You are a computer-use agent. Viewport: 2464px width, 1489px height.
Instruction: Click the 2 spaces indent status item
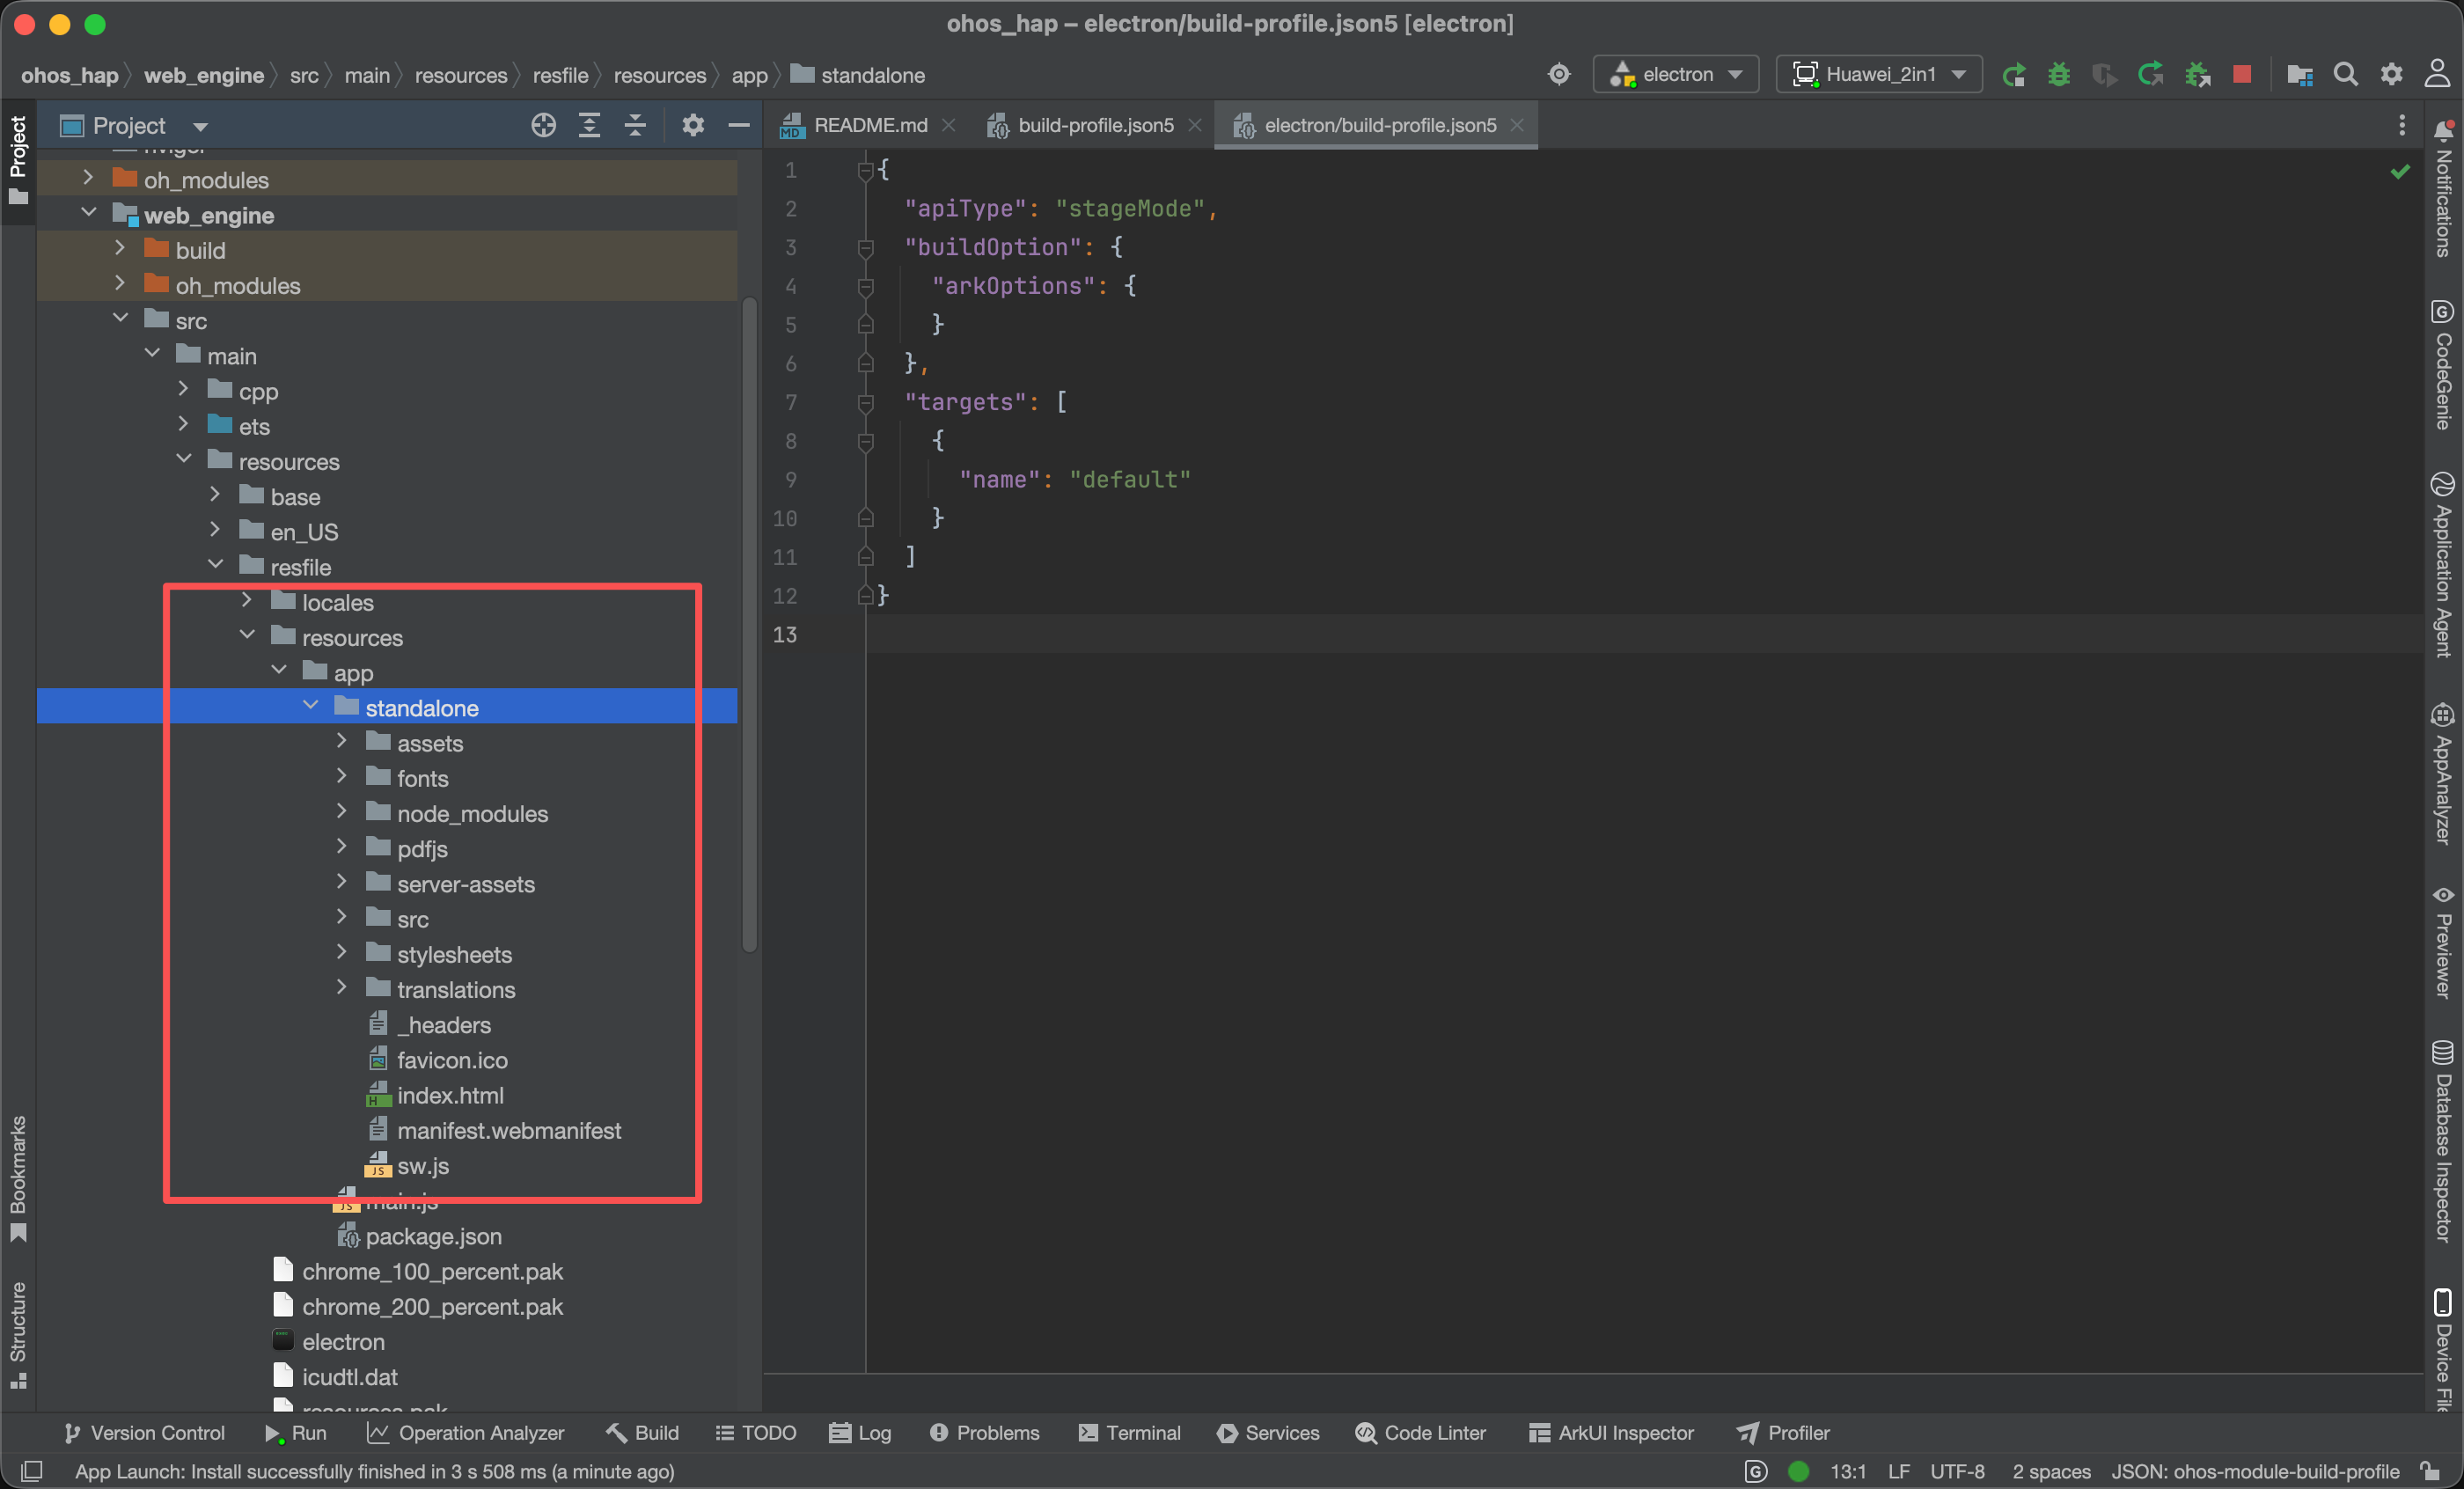tap(2051, 1471)
